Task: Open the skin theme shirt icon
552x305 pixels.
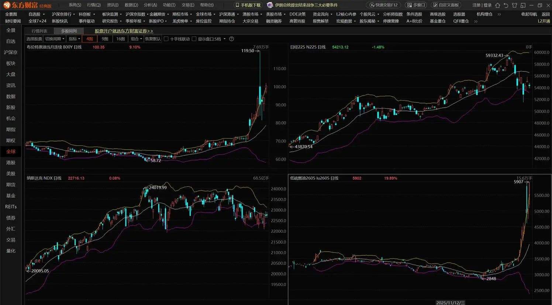Action: pyautogui.click(x=514, y=5)
